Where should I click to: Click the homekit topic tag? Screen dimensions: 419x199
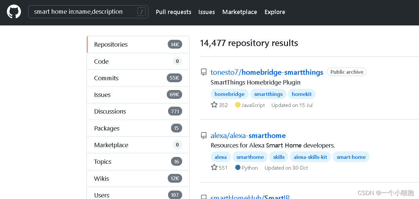click(x=302, y=94)
